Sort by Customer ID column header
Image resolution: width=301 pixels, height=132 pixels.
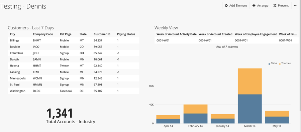(102, 34)
